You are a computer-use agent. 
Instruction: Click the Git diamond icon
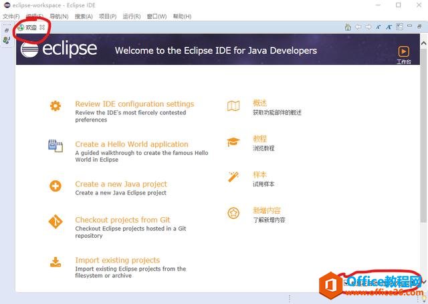[x=56, y=221]
